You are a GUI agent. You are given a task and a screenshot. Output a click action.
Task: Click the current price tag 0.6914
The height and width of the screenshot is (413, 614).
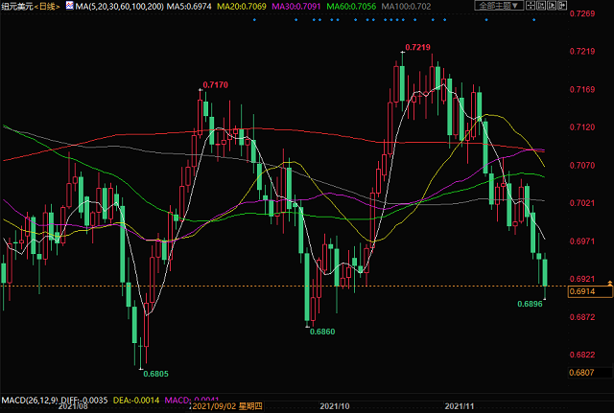pyautogui.click(x=582, y=290)
